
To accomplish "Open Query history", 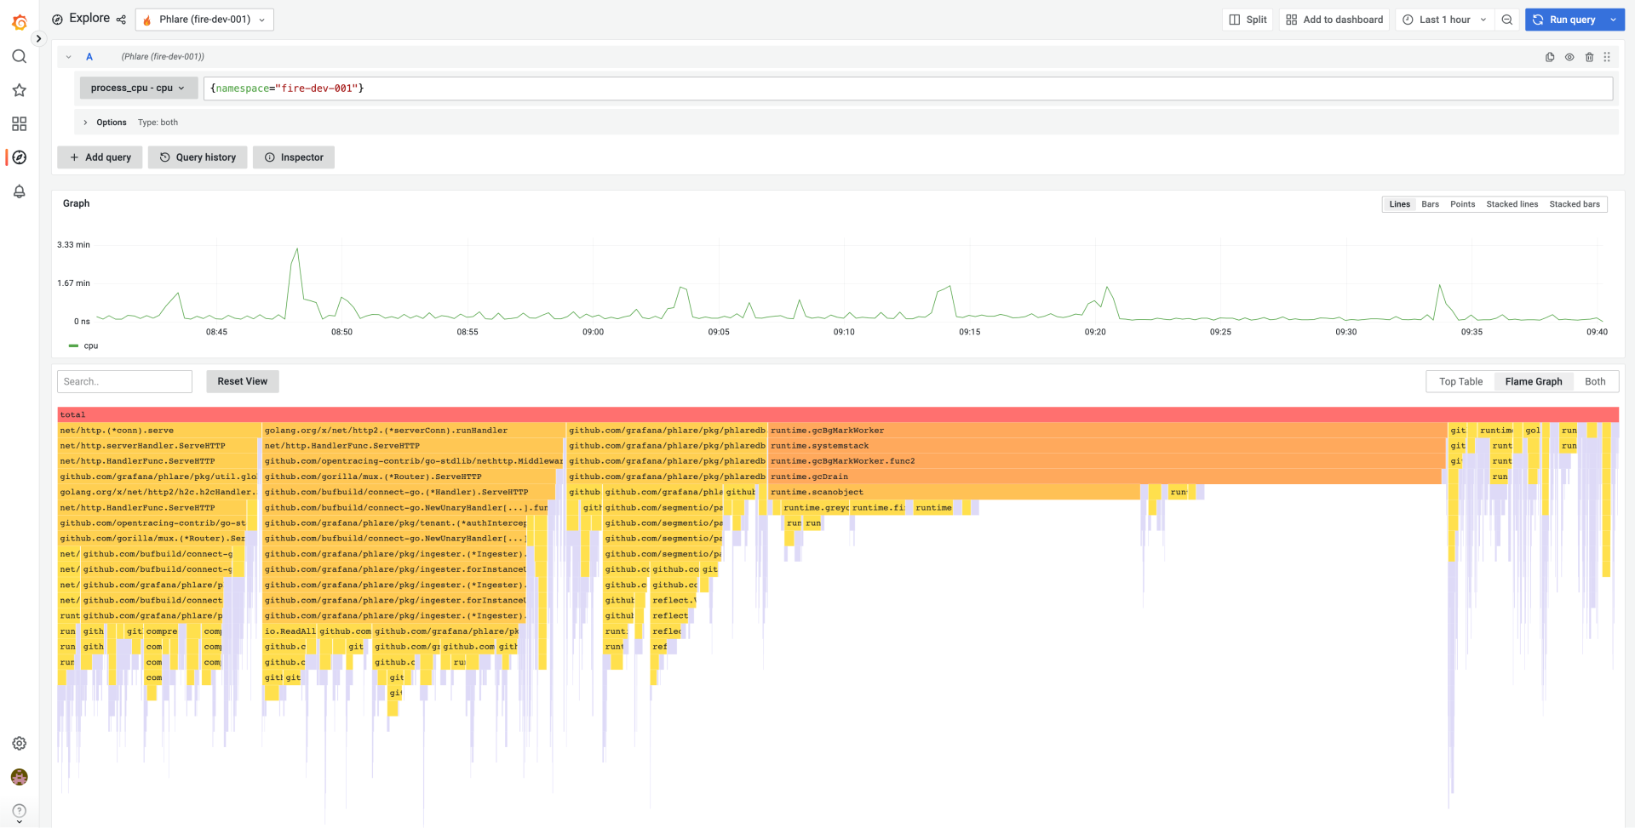I will (x=198, y=157).
